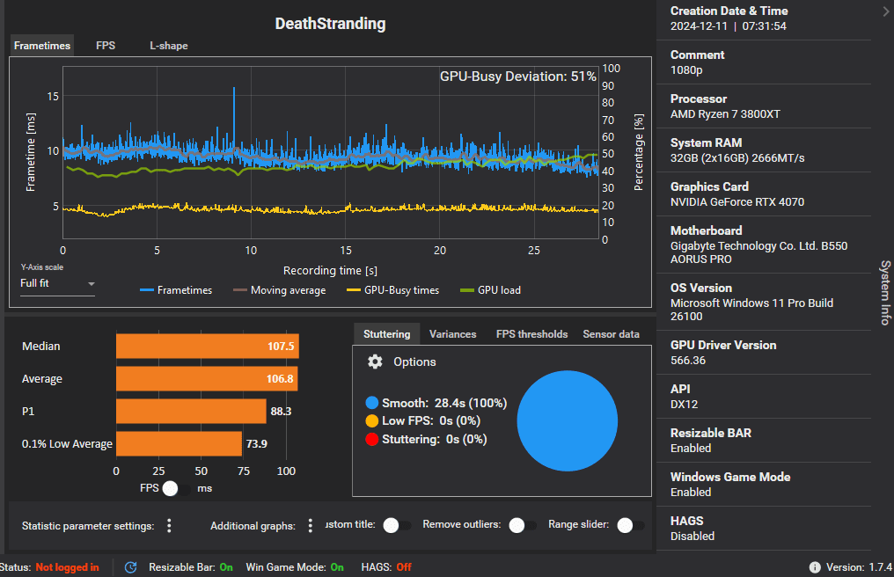Click the refresh icon in status bar
The width and height of the screenshot is (894, 577).
pos(130,567)
